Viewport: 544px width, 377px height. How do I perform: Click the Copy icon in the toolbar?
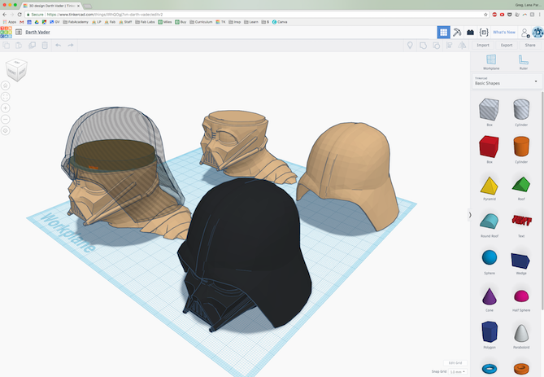[6, 45]
